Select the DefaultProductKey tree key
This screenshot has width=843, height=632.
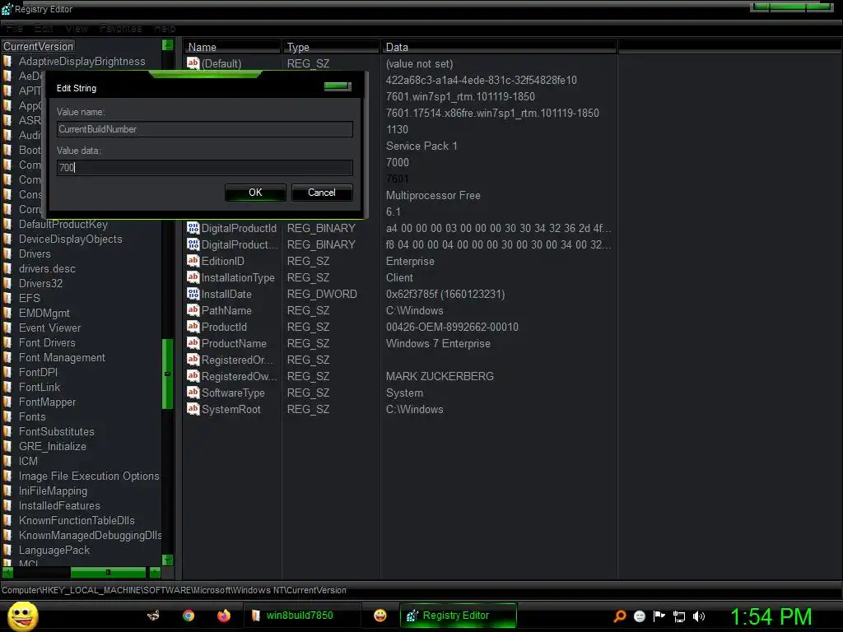[63, 224]
